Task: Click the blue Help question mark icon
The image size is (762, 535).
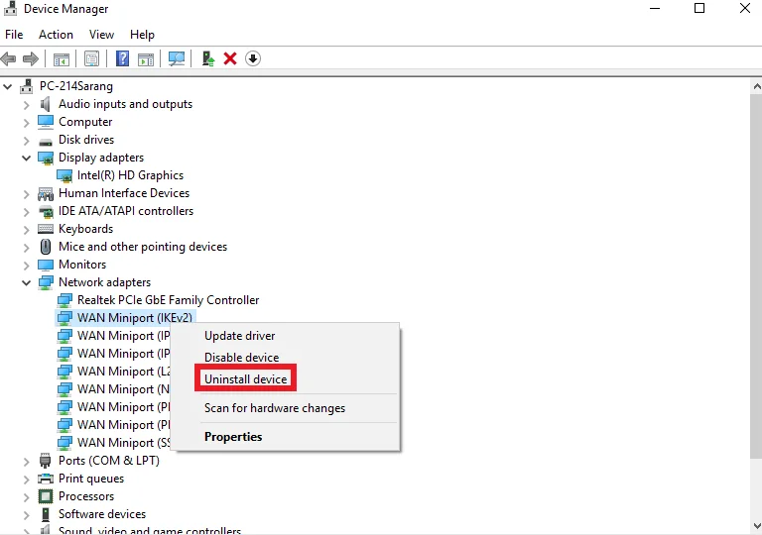Action: [122, 58]
